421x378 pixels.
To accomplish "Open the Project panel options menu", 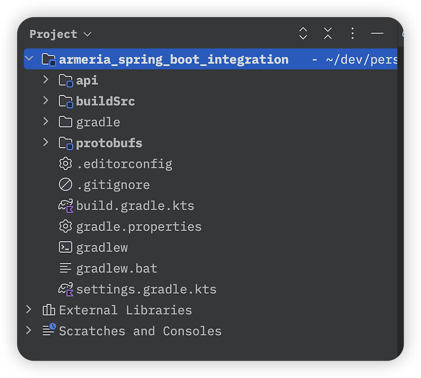I will 353,34.
